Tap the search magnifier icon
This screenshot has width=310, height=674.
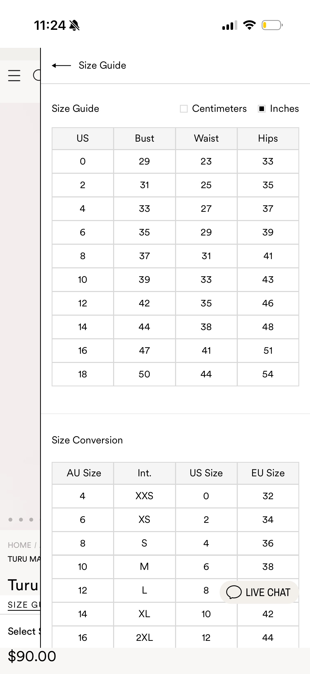37,75
